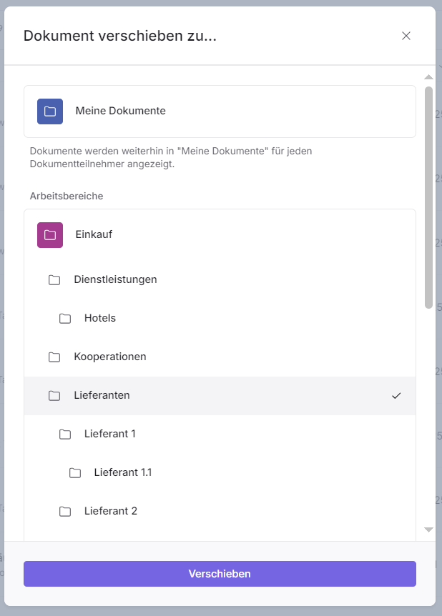Pick the Hotels subfolder
Viewport: 442px width, 616px height.
(x=100, y=318)
